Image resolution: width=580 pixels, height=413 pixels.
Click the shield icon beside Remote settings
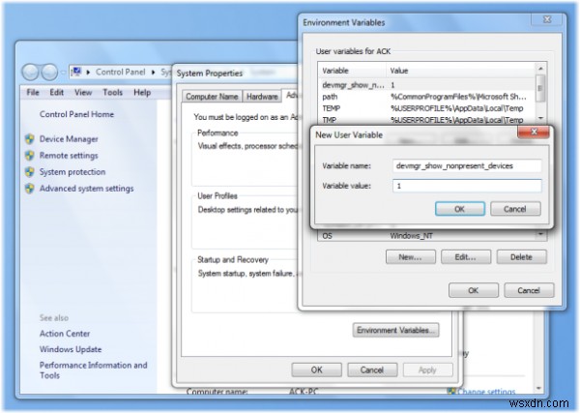tap(30, 156)
